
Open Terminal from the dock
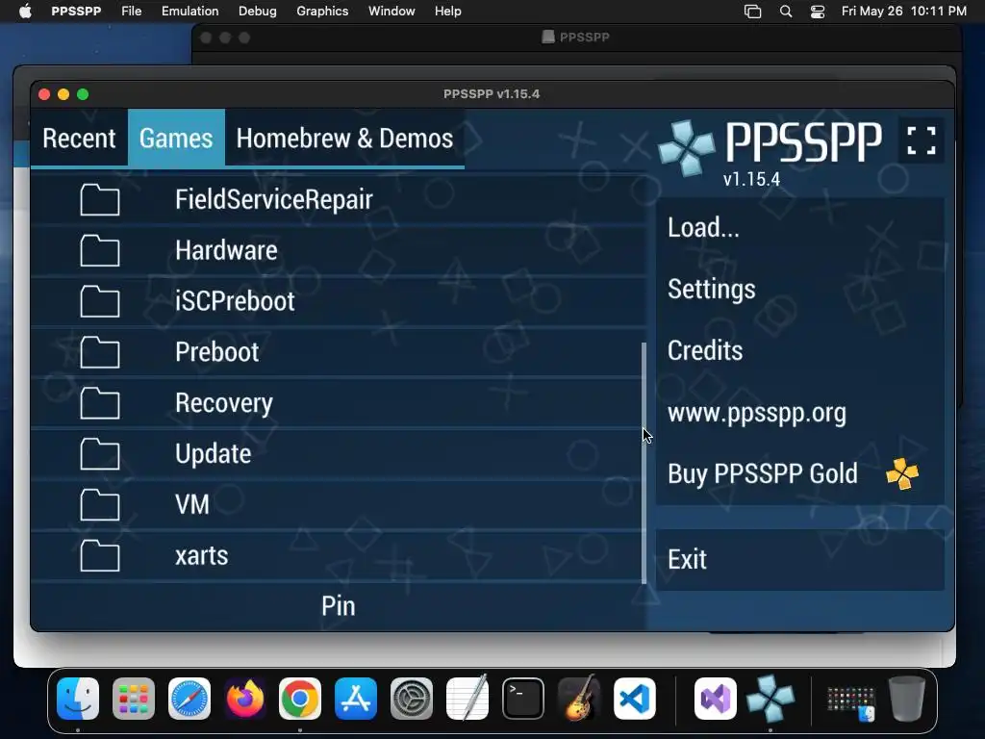click(x=522, y=699)
